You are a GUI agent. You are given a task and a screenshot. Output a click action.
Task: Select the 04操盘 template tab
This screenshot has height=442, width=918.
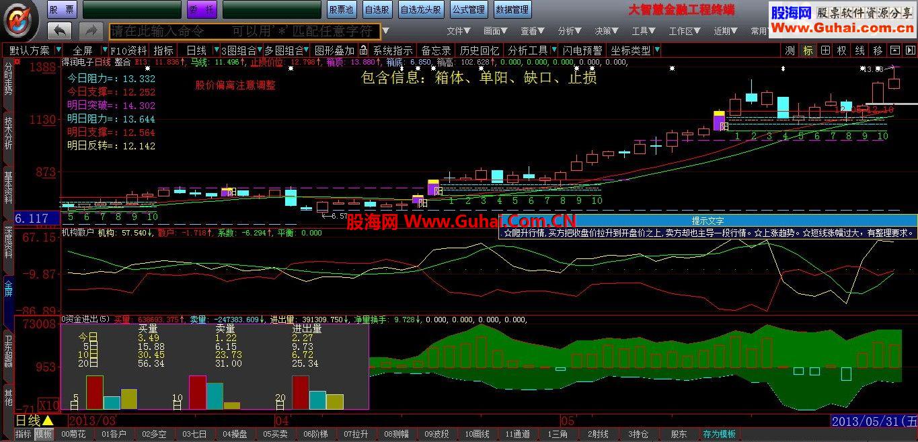pyautogui.click(x=235, y=435)
